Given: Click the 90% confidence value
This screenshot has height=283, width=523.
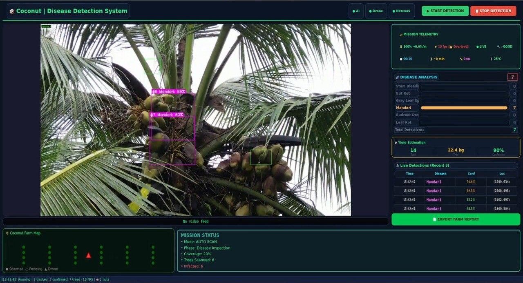Looking at the screenshot, I should tap(498, 150).
